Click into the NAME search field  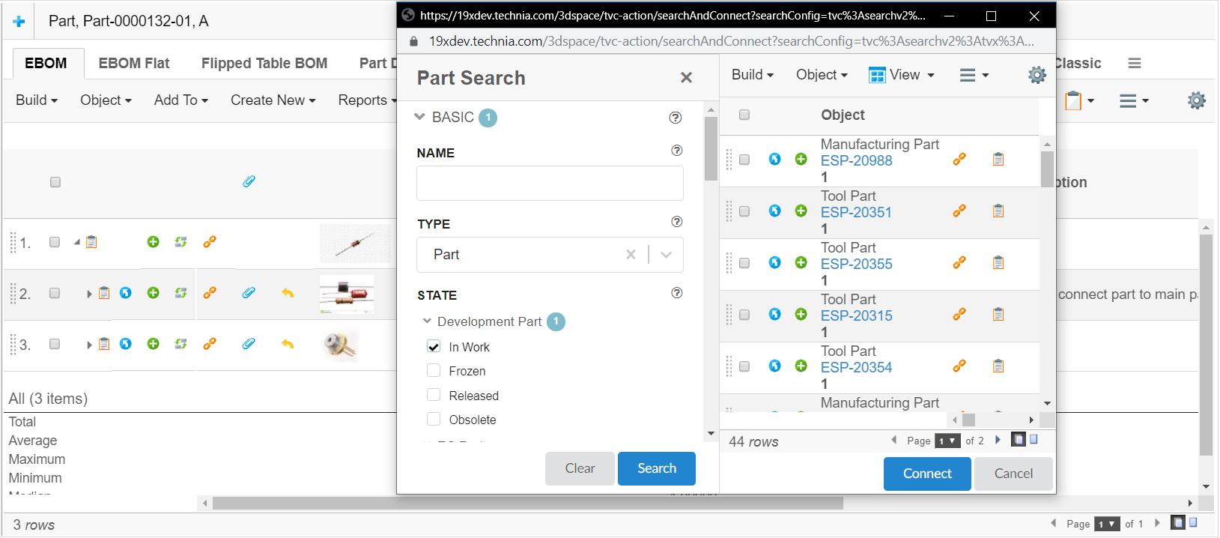(549, 184)
